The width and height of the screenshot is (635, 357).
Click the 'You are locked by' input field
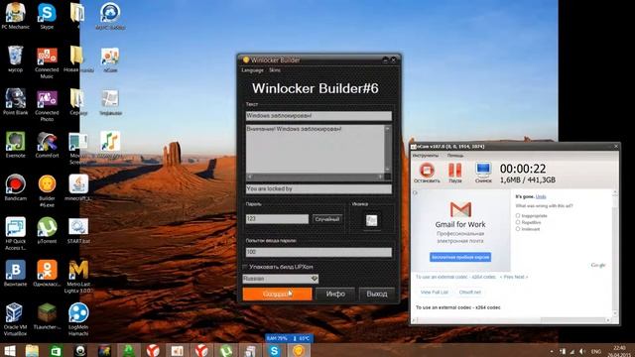(x=318, y=188)
